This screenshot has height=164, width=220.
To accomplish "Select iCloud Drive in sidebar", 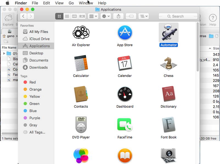I will (x=36, y=39).
